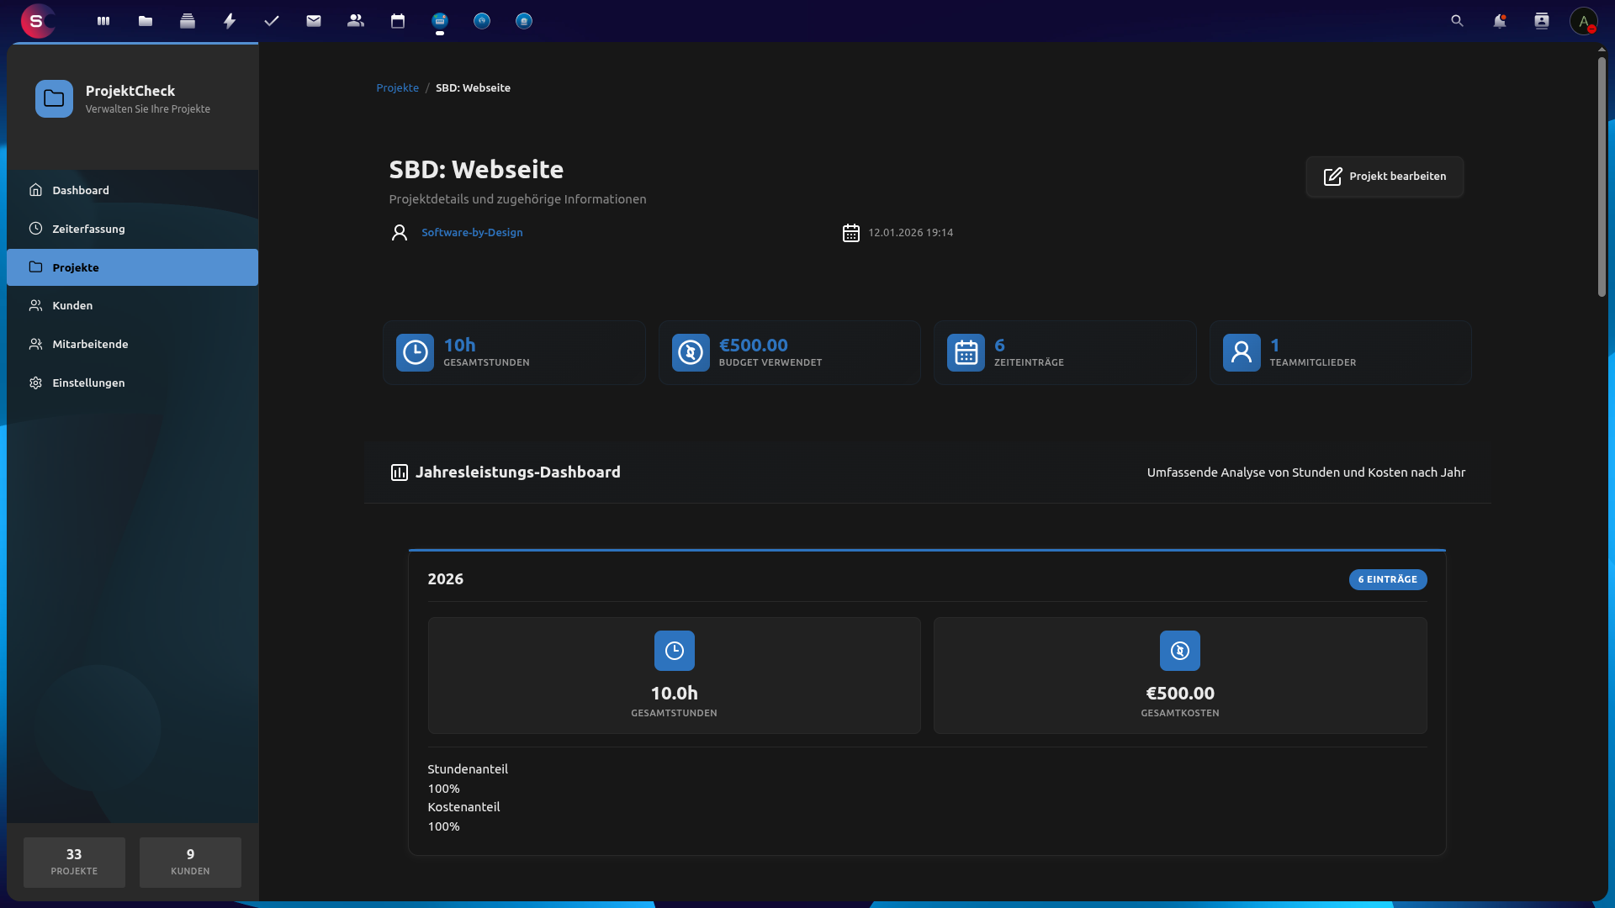Select Zeiterfassung in the sidebar
Image resolution: width=1615 pixels, height=908 pixels.
point(88,229)
